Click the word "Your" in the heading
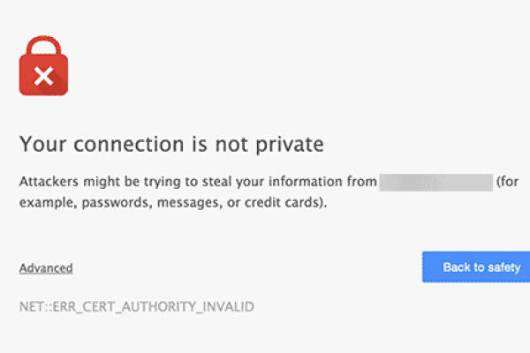 (x=41, y=143)
